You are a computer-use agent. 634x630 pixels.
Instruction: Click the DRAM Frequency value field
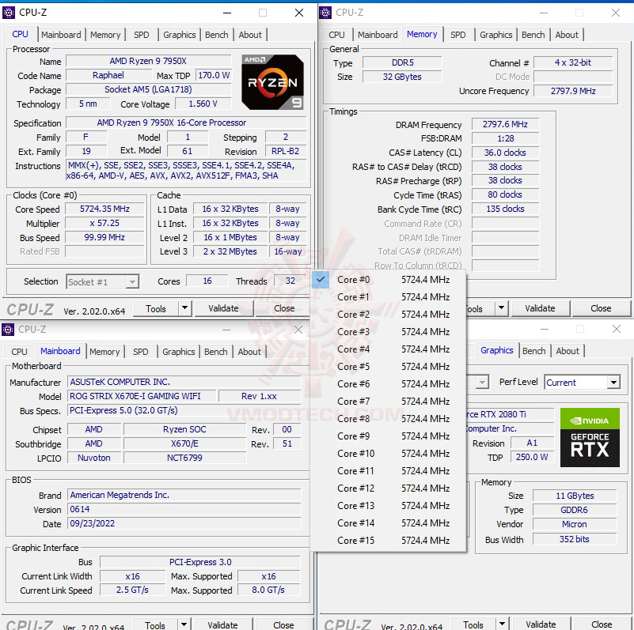(504, 123)
